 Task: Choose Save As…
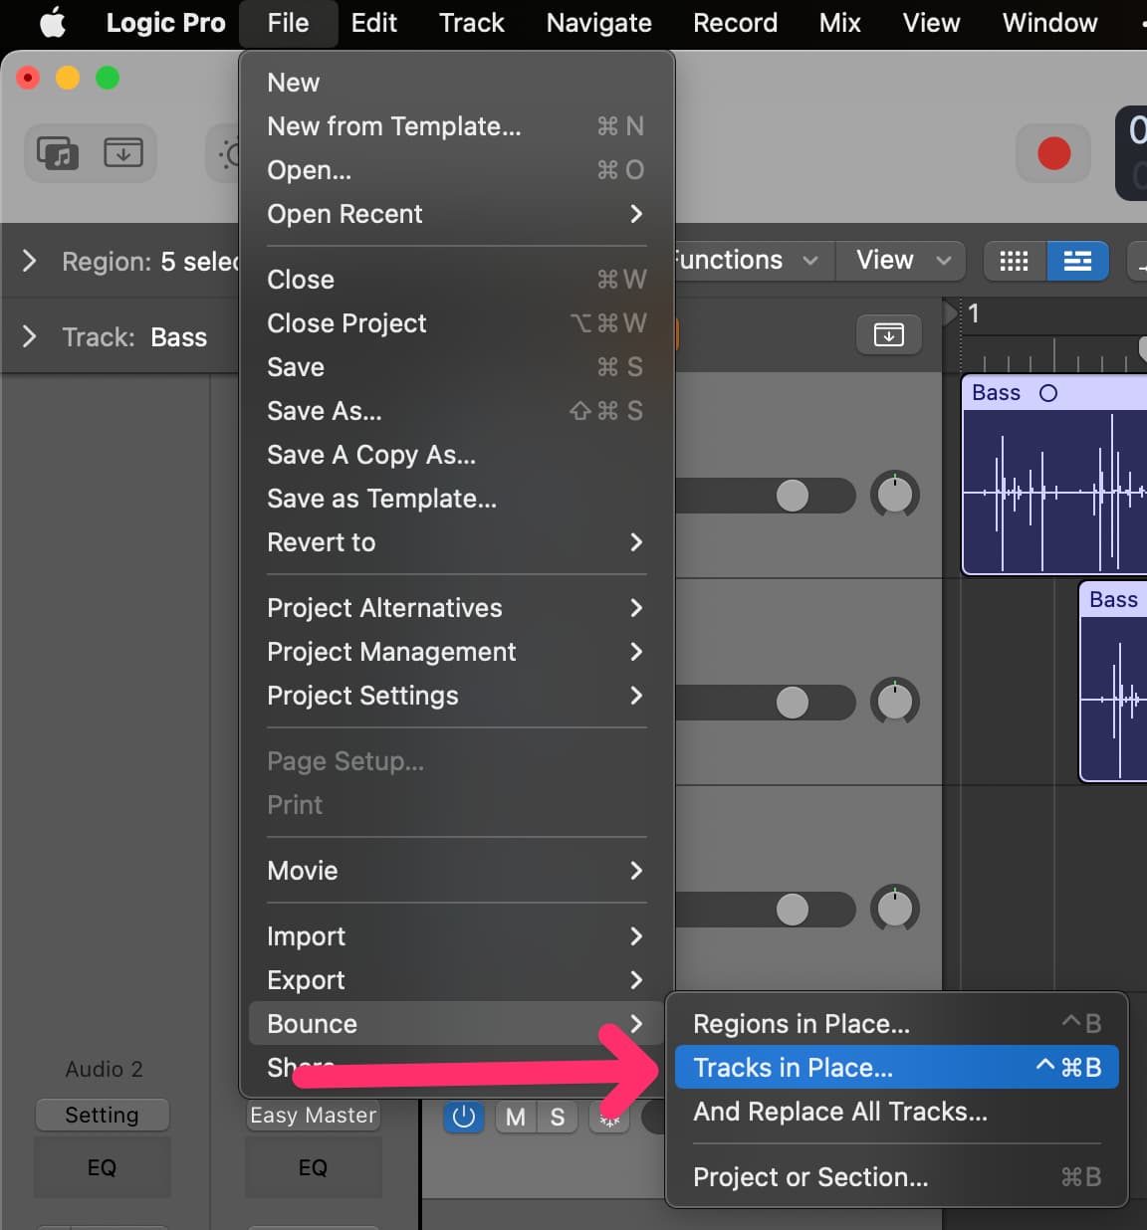point(456,411)
